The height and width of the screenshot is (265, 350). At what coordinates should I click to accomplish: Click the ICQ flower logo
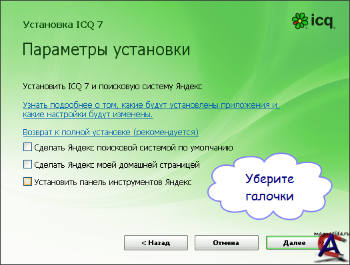point(300,21)
